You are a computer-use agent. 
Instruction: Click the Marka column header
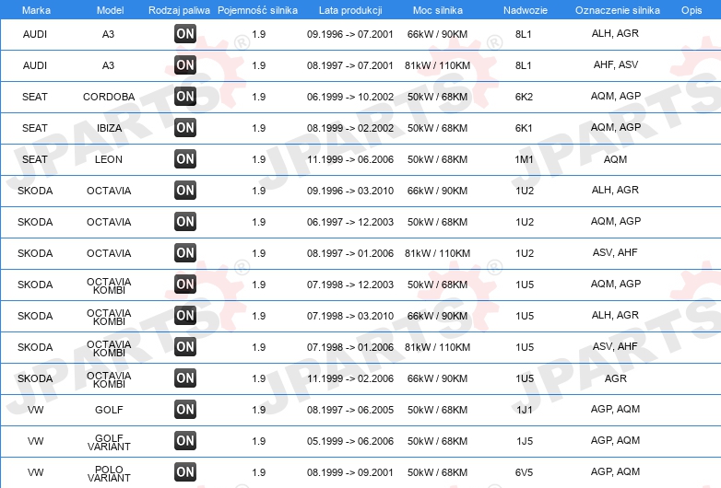(36, 10)
